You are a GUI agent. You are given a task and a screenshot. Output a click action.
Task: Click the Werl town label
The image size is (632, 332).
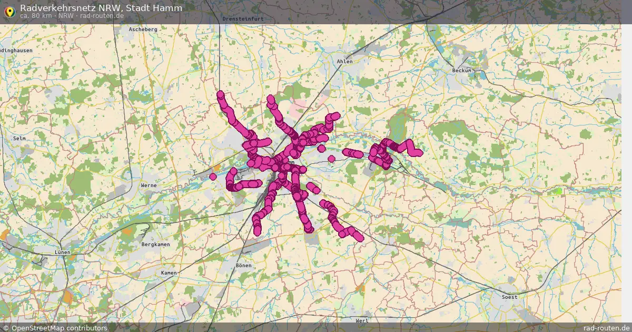pyautogui.click(x=362, y=320)
